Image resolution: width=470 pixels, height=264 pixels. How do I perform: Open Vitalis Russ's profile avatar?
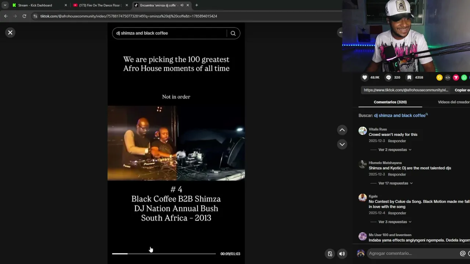pos(362,131)
